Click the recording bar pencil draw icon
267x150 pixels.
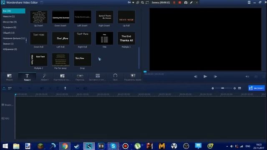tap(191, 2)
